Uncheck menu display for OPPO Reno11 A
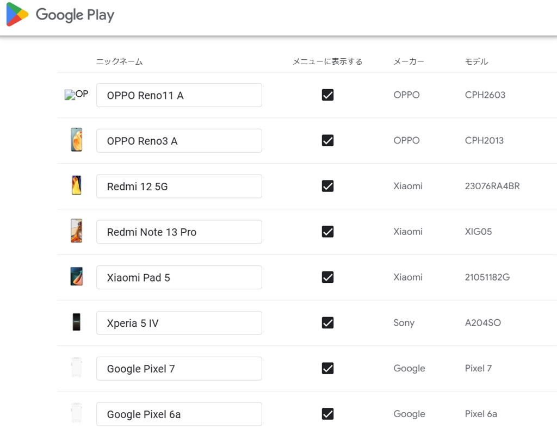This screenshot has width=557, height=435. pyautogui.click(x=327, y=95)
